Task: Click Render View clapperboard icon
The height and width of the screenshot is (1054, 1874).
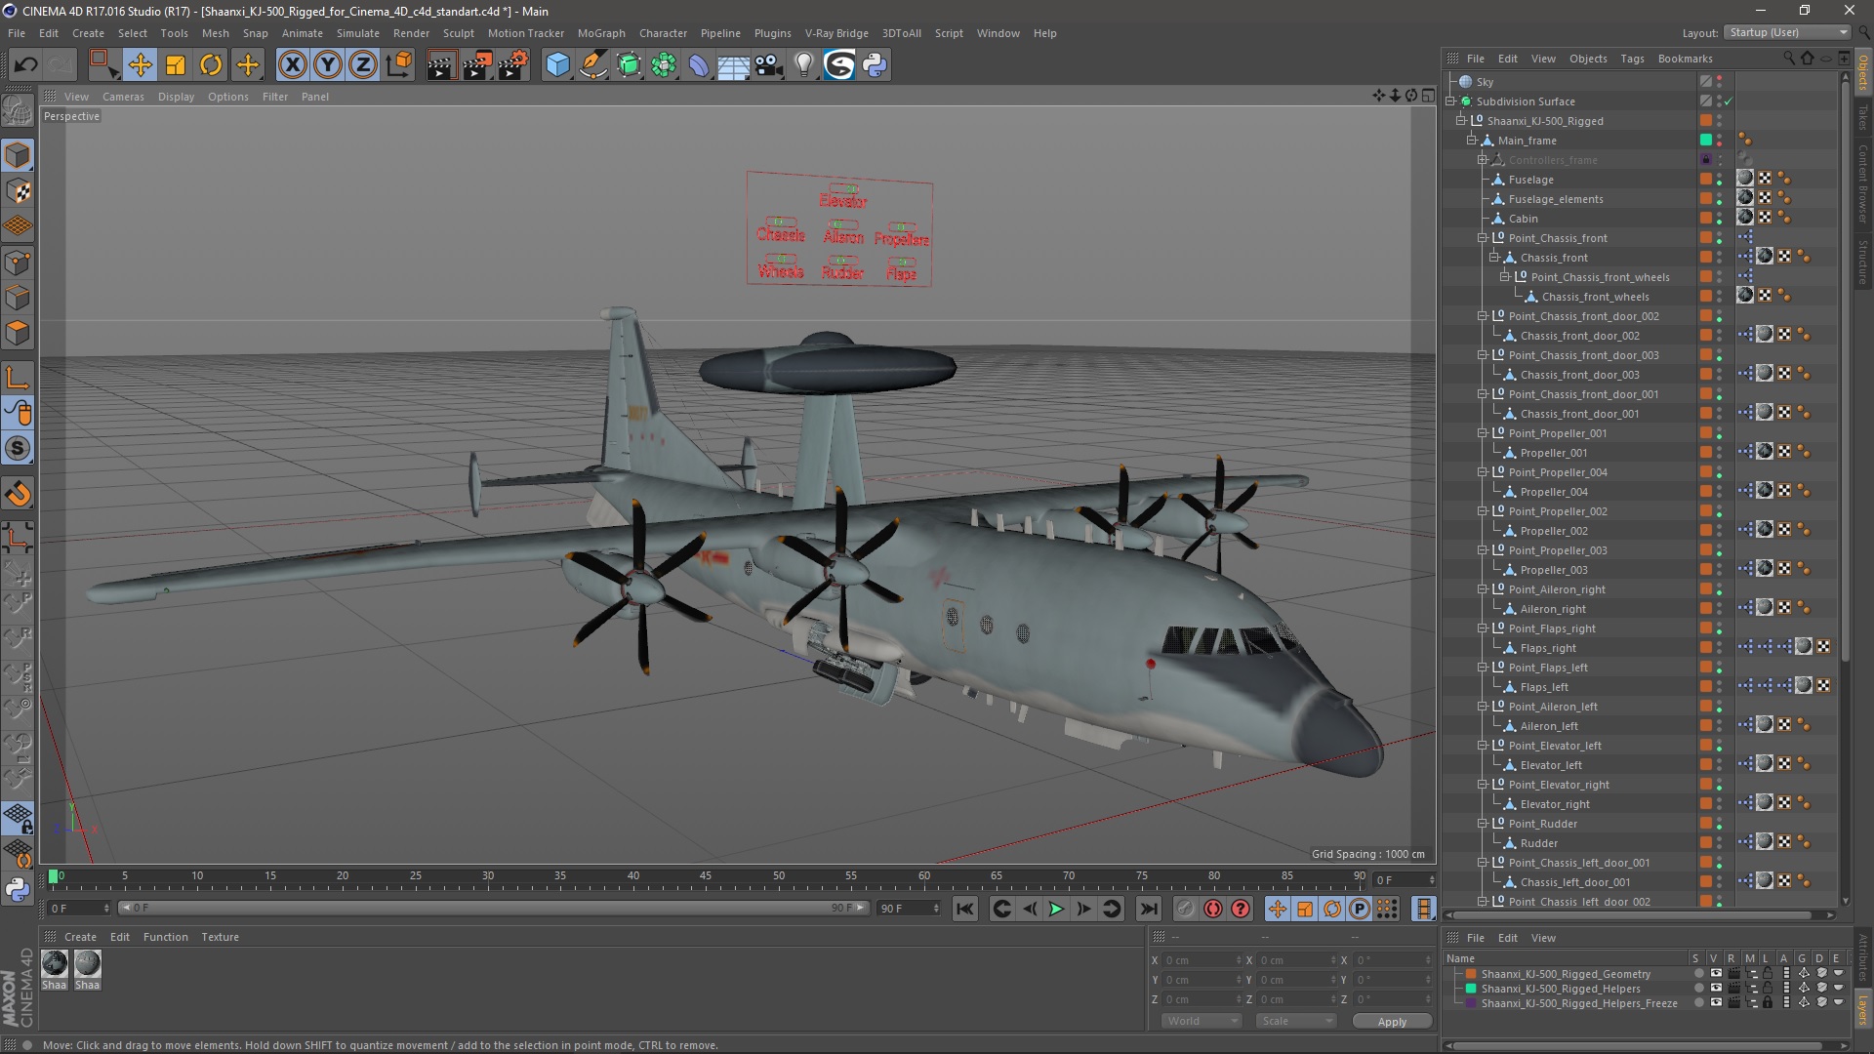Action: 441,65
